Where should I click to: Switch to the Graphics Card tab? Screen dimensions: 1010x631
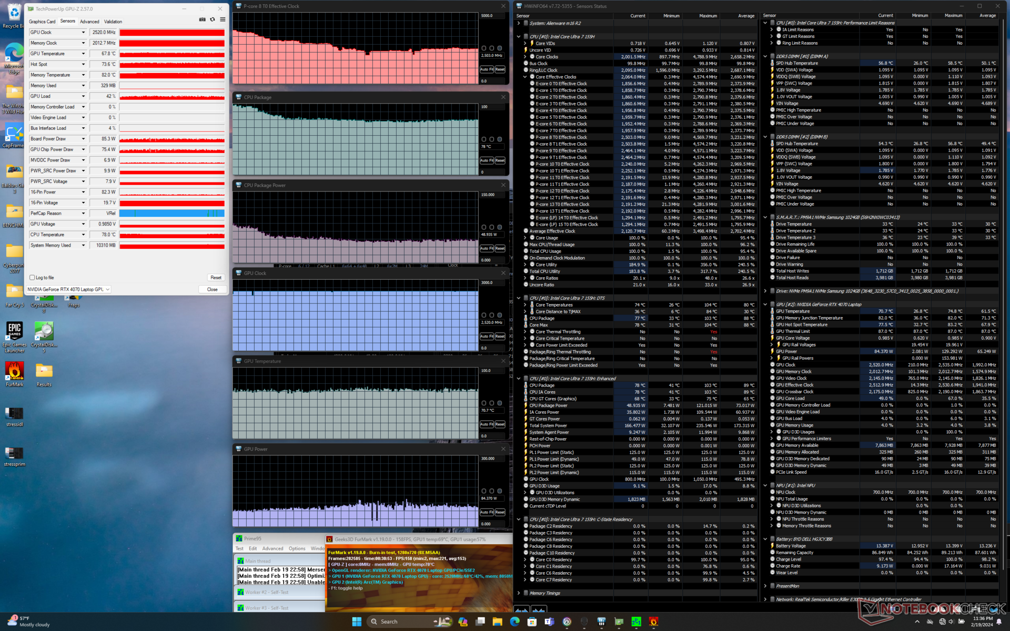[42, 22]
